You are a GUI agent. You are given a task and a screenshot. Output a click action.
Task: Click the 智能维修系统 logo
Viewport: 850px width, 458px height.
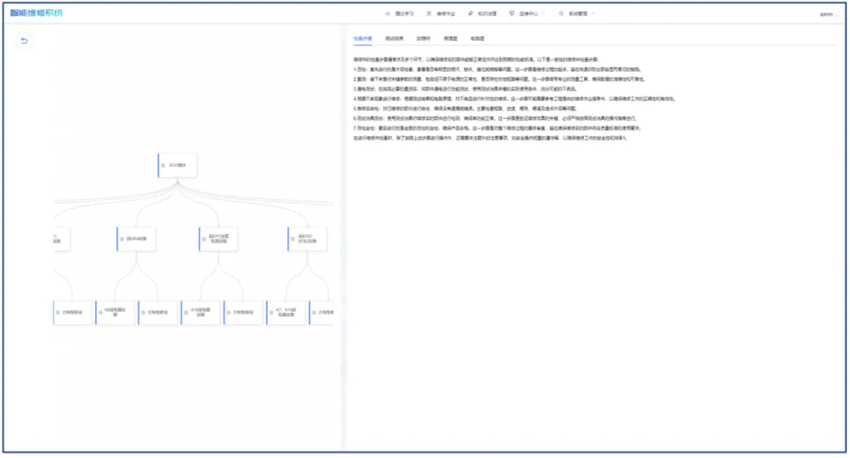point(36,13)
